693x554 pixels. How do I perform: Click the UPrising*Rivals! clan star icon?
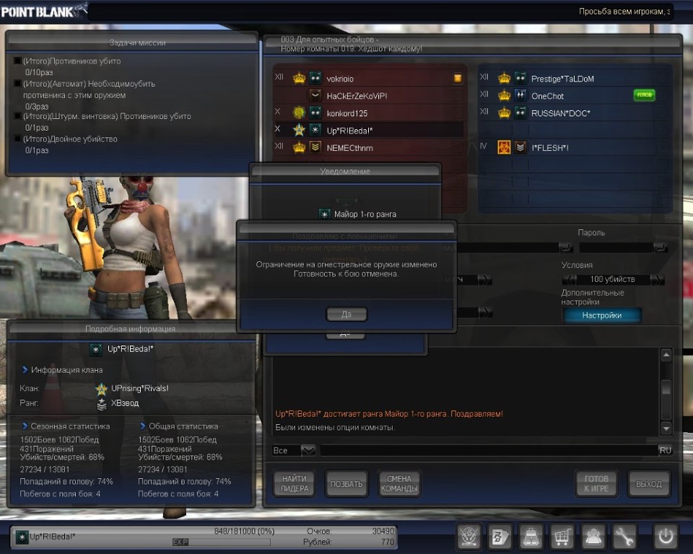click(102, 389)
